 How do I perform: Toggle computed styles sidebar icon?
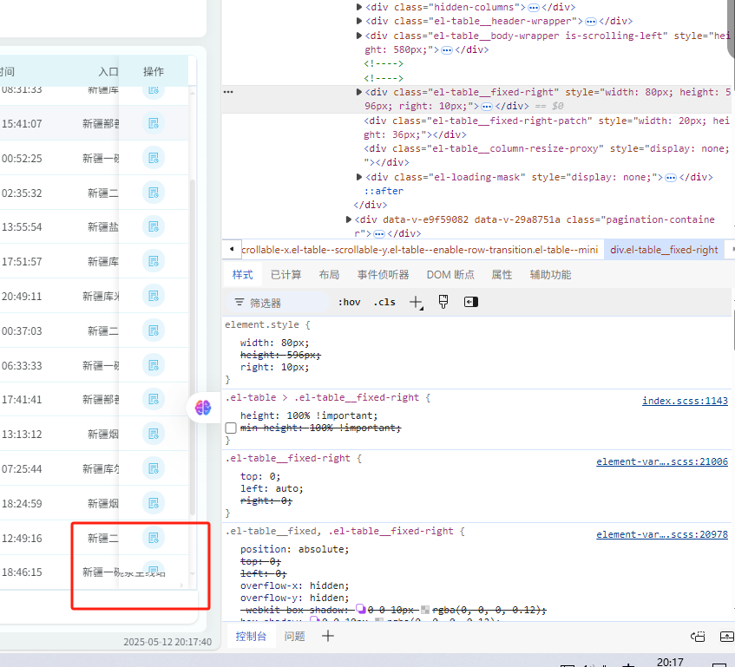click(x=471, y=302)
